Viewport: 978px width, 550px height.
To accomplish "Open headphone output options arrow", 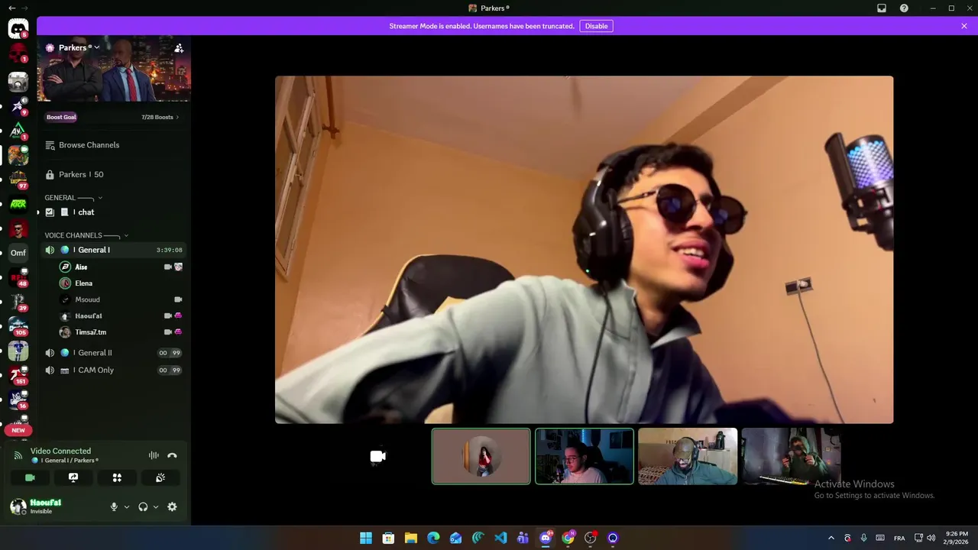I will 156,506.
